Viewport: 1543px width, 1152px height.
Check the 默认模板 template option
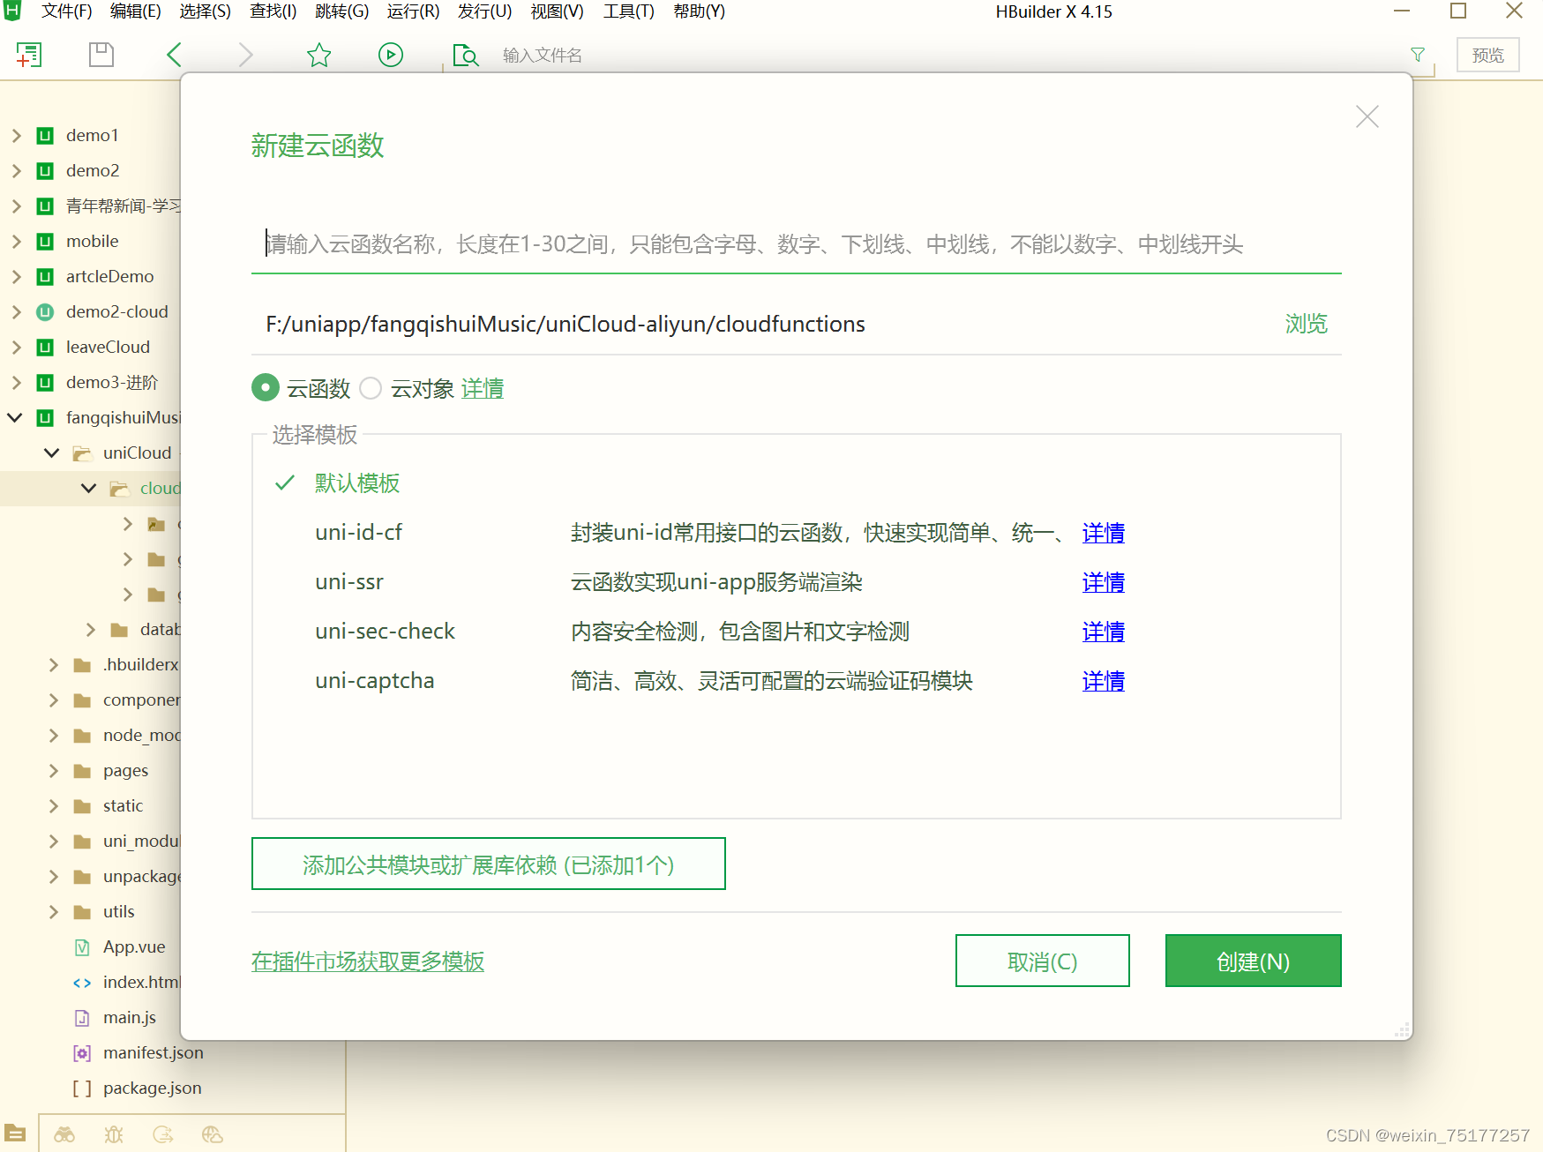click(x=283, y=483)
